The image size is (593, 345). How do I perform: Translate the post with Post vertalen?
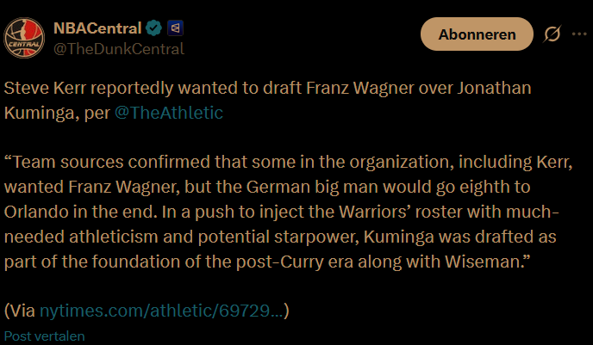coord(44,336)
